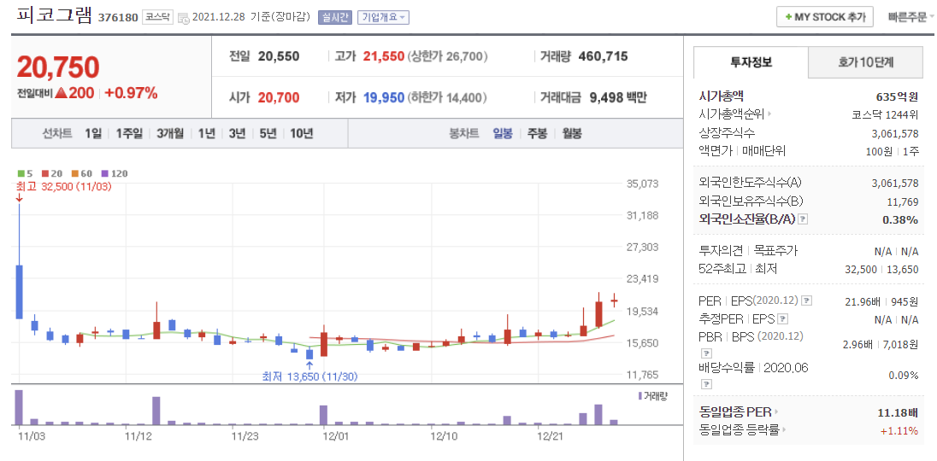Click the tall 11/03 volume bar
The image size is (937, 461).
(19, 407)
